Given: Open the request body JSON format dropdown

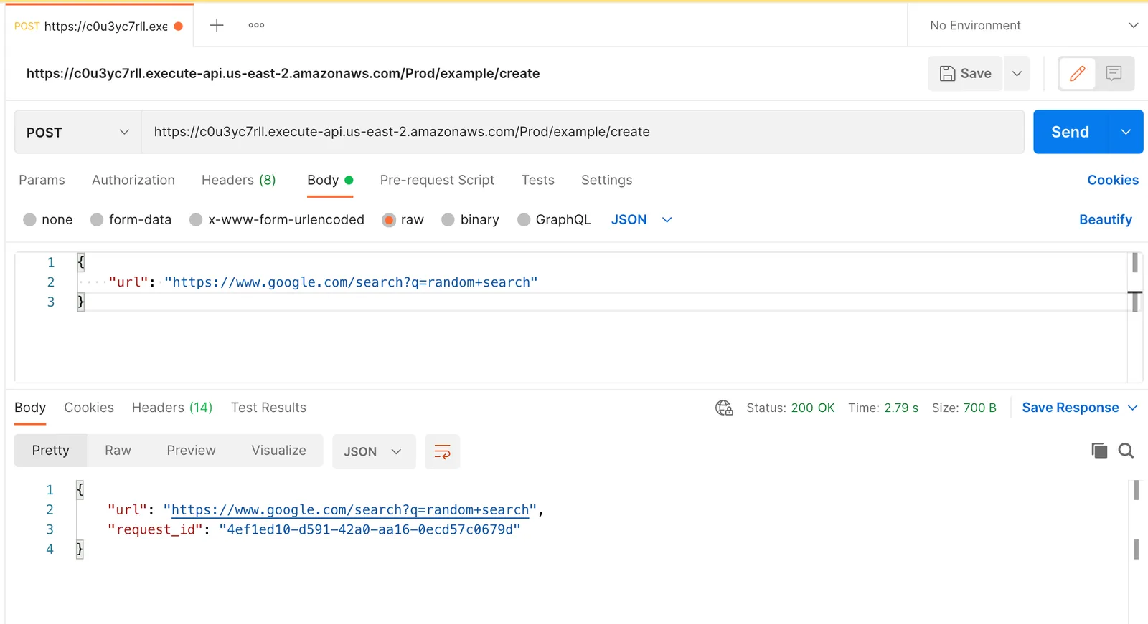Looking at the screenshot, I should (641, 220).
